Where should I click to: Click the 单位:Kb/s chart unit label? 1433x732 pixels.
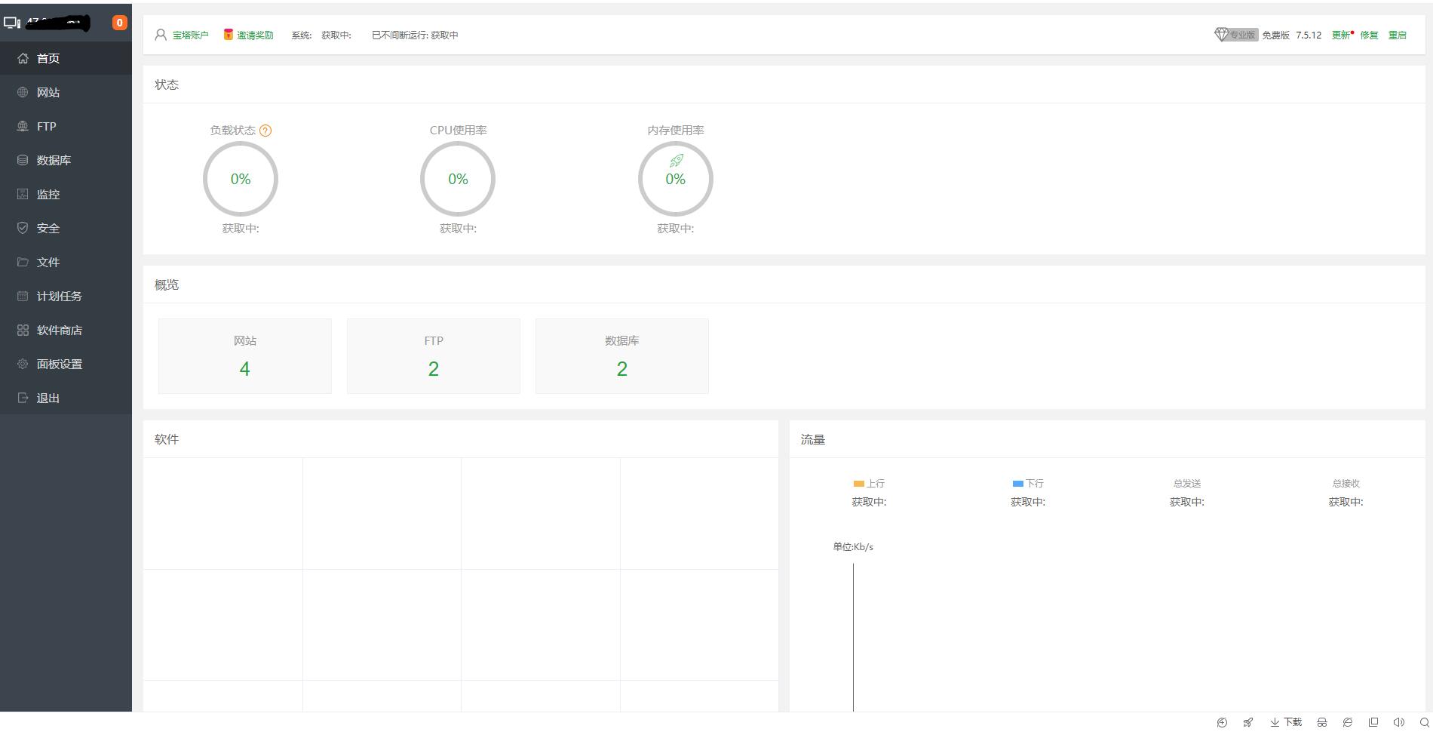tap(853, 547)
